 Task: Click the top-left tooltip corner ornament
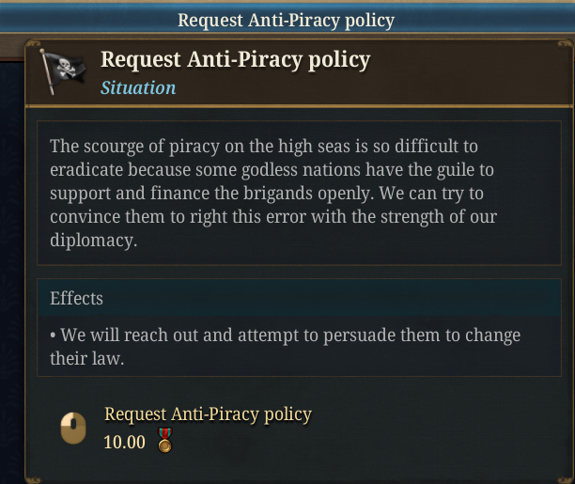(32, 45)
